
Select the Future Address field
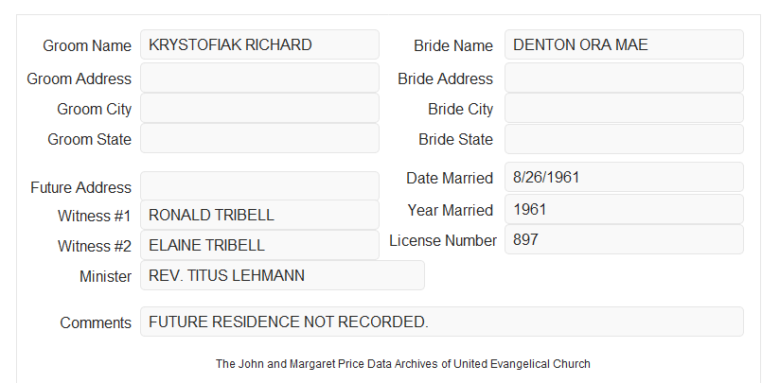pos(259,186)
